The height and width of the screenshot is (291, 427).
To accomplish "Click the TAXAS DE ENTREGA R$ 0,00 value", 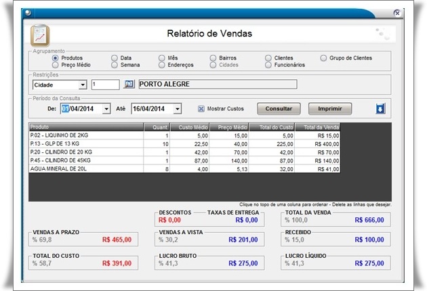I will pos(247,220).
